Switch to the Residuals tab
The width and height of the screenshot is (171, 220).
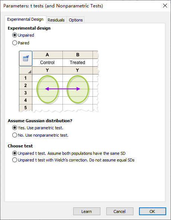[56, 20]
